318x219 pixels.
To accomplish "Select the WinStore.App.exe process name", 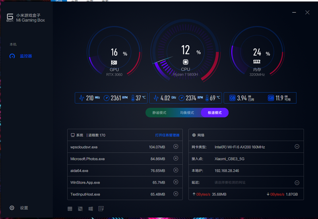I will [x=85, y=182].
